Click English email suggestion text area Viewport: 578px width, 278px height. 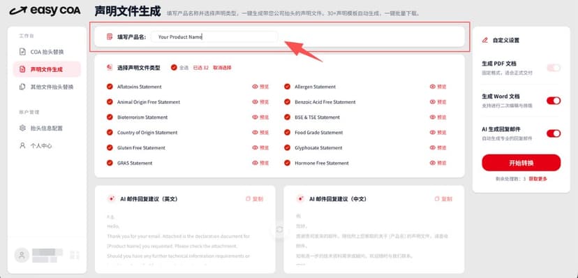[x=185, y=240]
